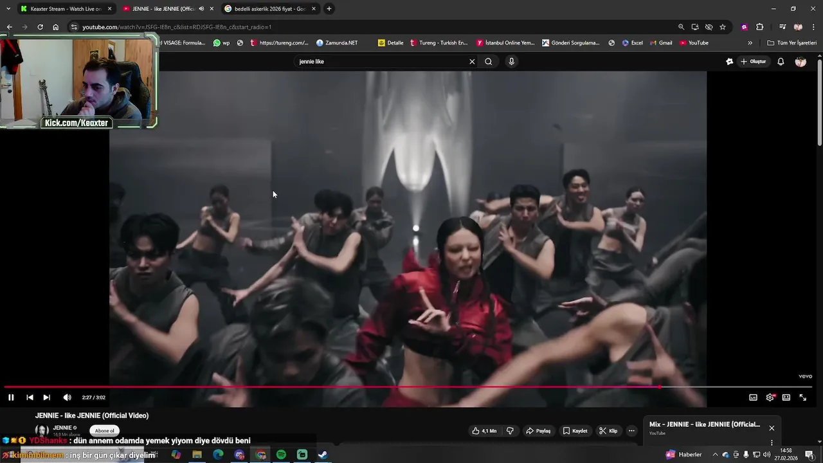Clear the YouTube search box
This screenshot has height=463, width=823.
pos(472,62)
